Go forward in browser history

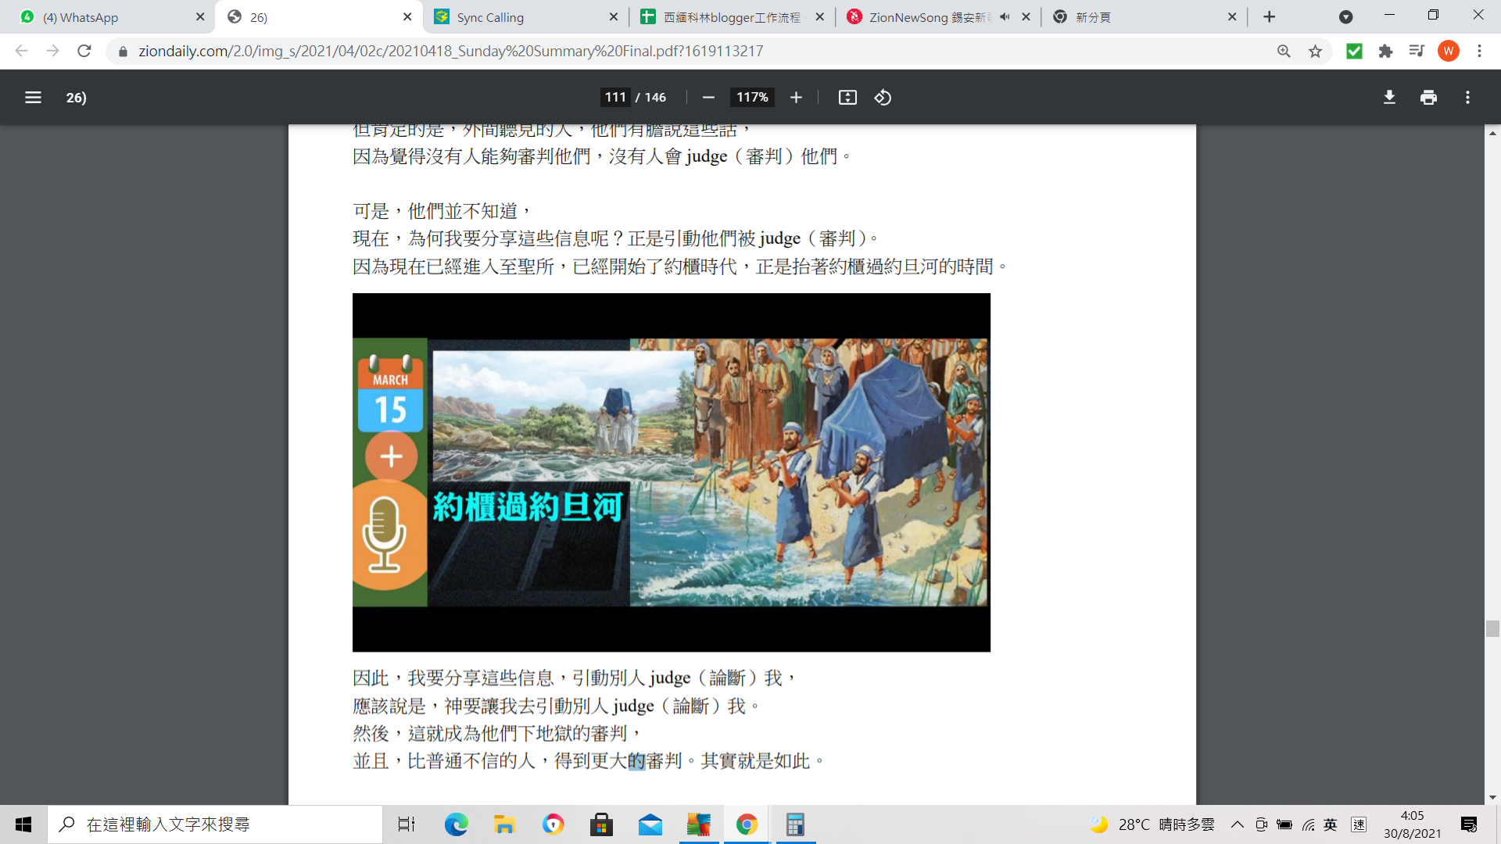[x=52, y=51]
